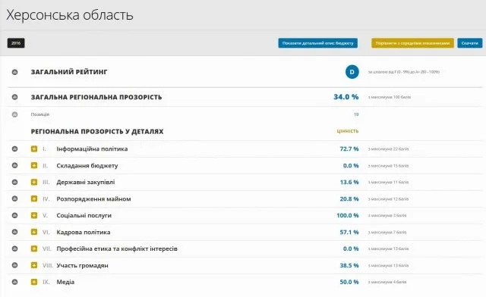Click max points note in Медіа row

tap(387, 282)
